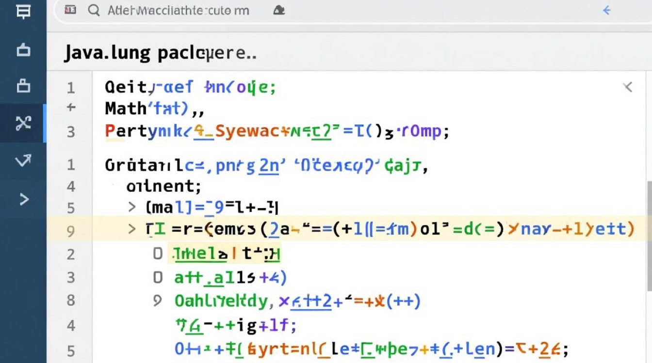Select the "Java.lung" file title tab
Screen dimensions: 652x363
click(160, 53)
